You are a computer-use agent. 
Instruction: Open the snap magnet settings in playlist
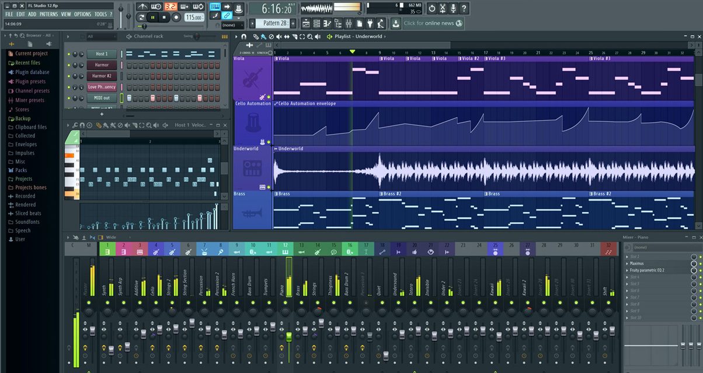(x=243, y=36)
